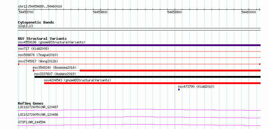Click the LOC102724050|NR_120486 gene label
The height and width of the screenshot is (129, 269).
click(38, 115)
